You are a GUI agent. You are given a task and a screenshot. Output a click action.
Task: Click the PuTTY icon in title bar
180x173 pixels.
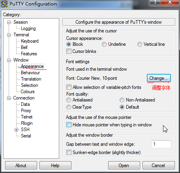pyautogui.click(x=4, y=4)
